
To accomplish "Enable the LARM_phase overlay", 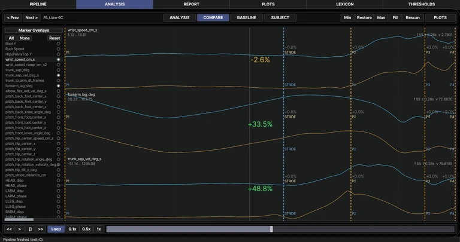I will point(58,196).
